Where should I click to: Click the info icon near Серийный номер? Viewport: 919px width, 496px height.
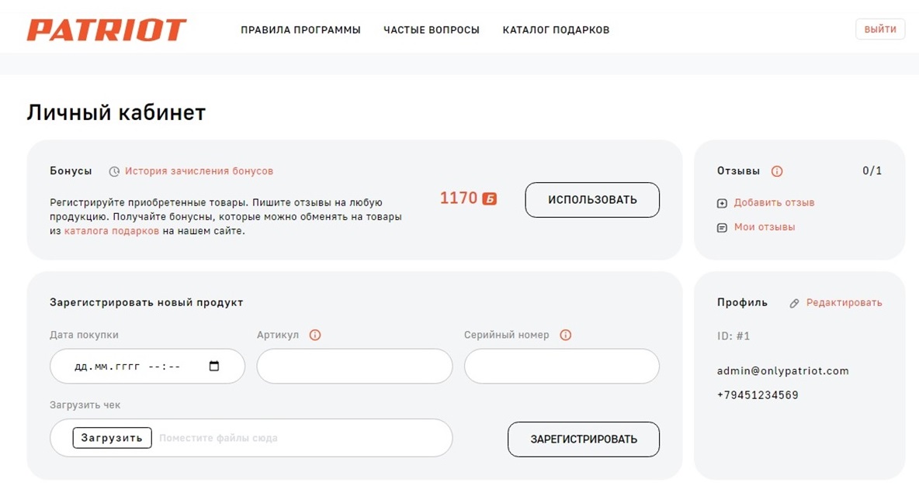coord(566,336)
